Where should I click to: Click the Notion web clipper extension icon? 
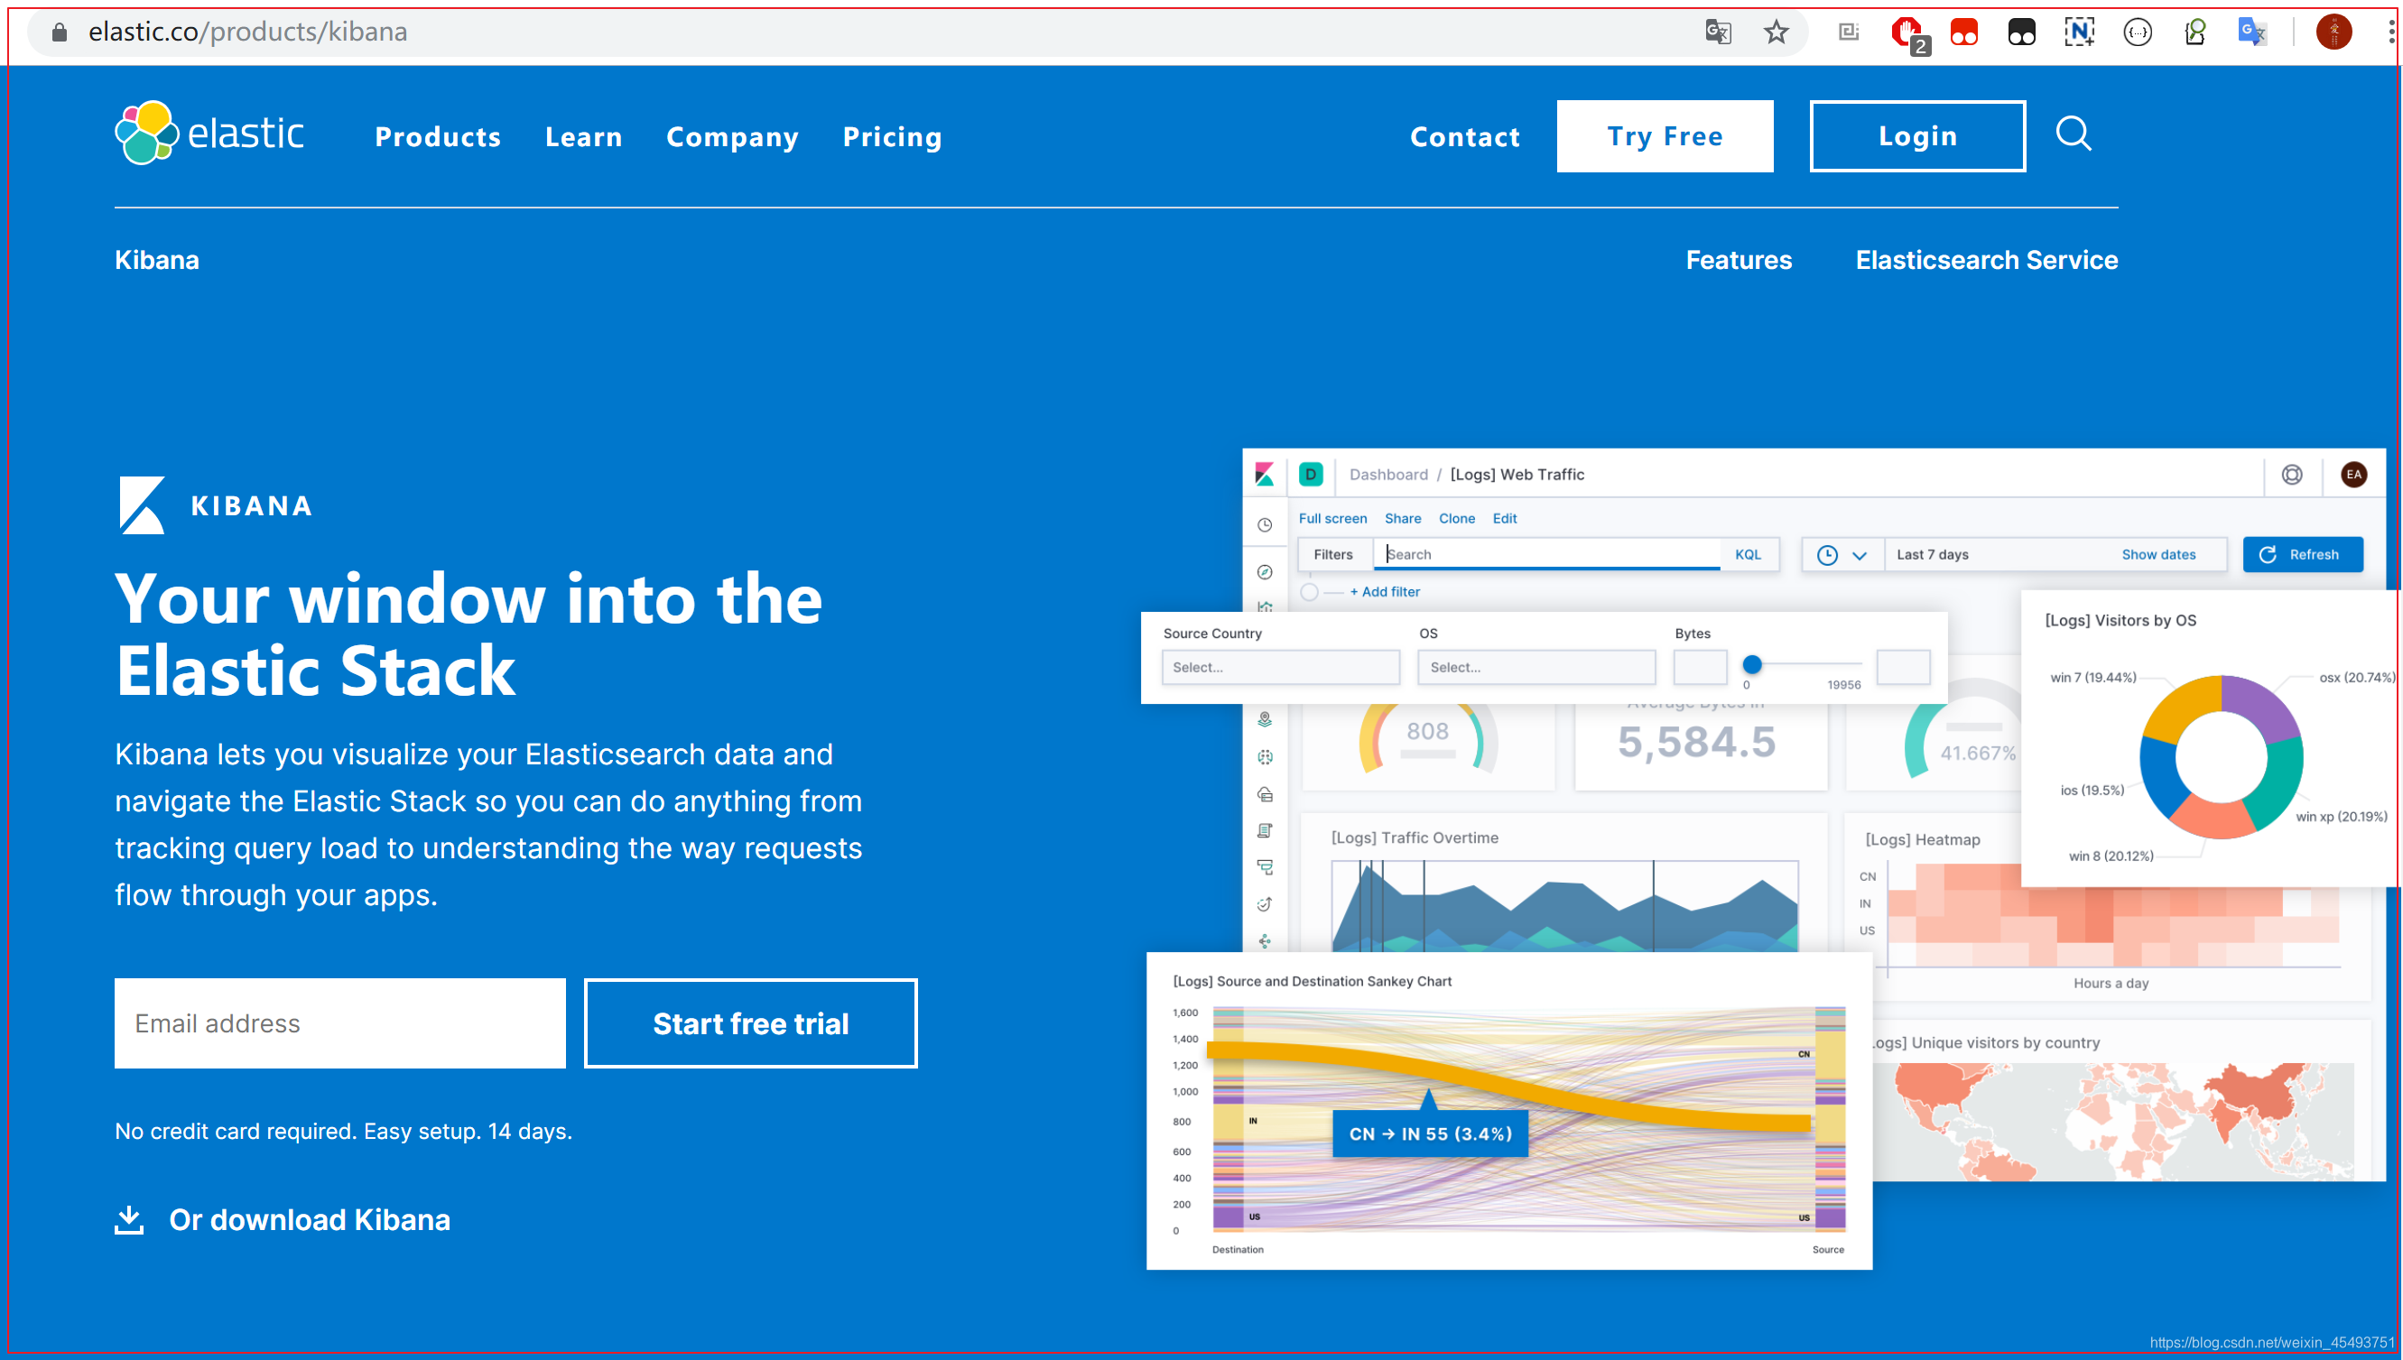pyautogui.click(x=2078, y=32)
